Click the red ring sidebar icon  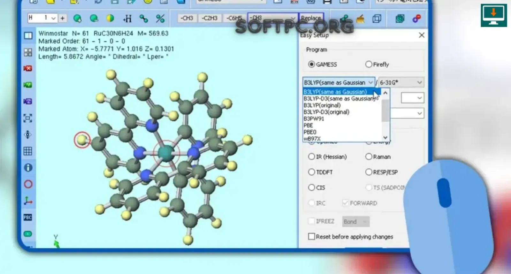click(28, 184)
